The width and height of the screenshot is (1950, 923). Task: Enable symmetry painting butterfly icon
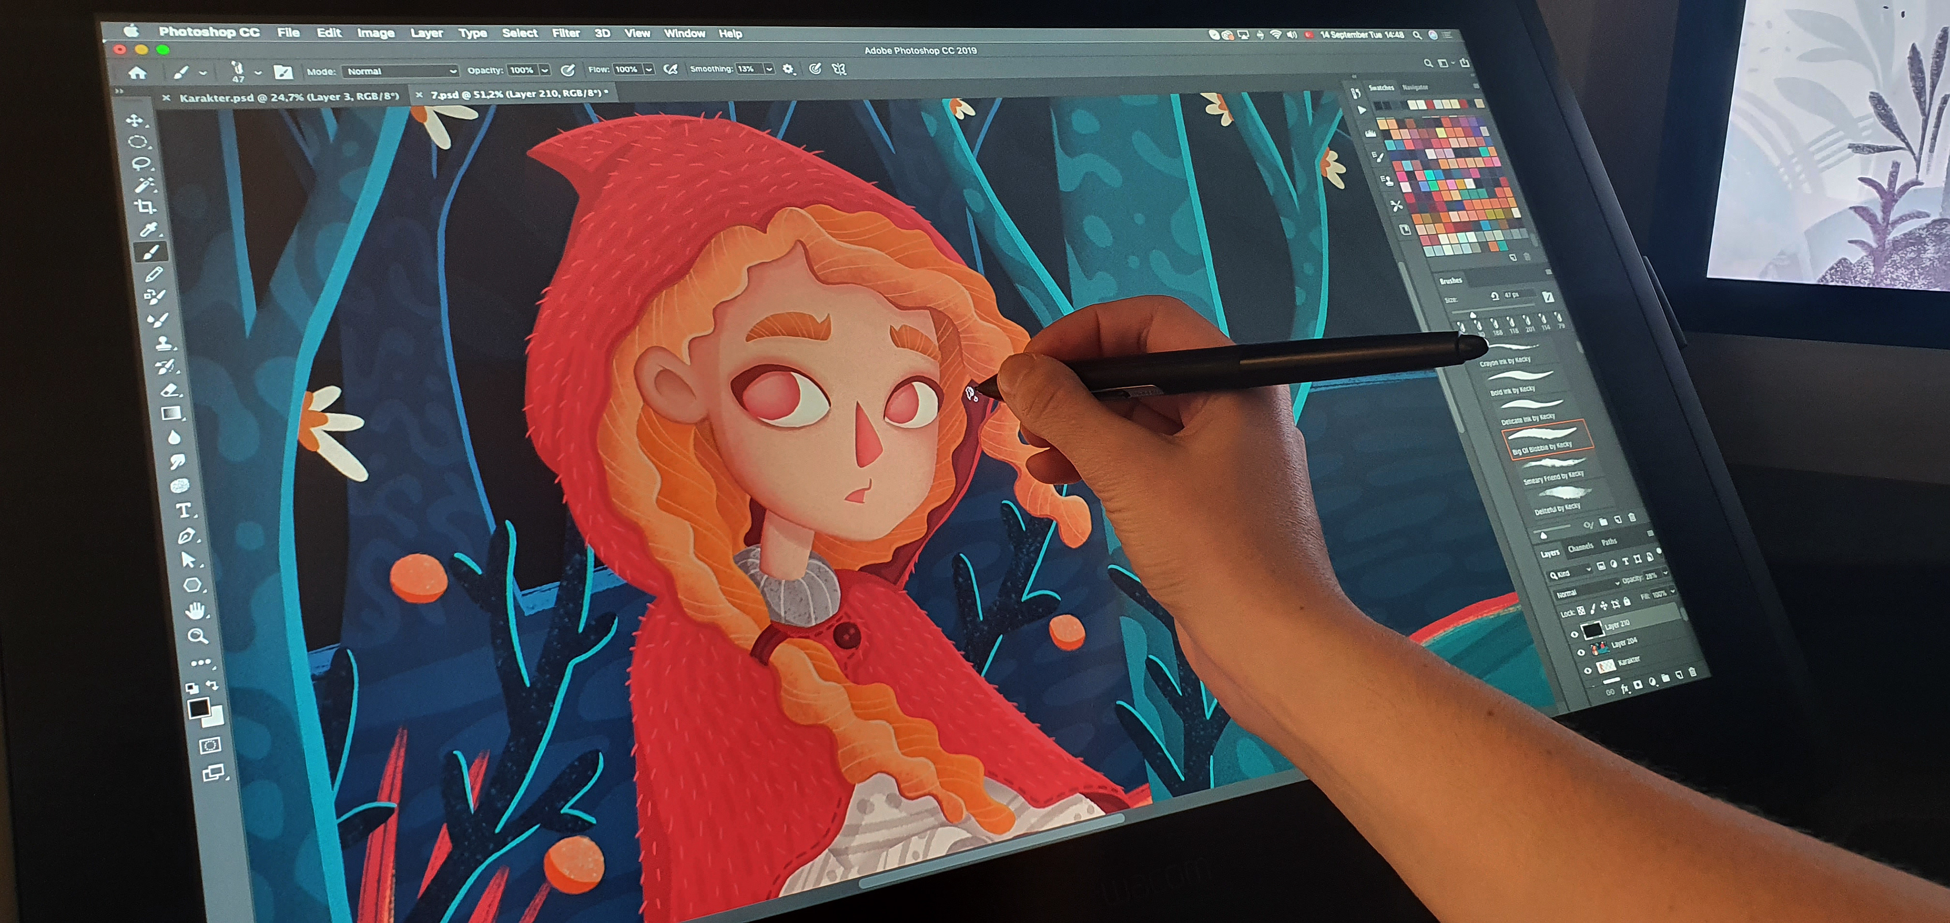pos(839,69)
